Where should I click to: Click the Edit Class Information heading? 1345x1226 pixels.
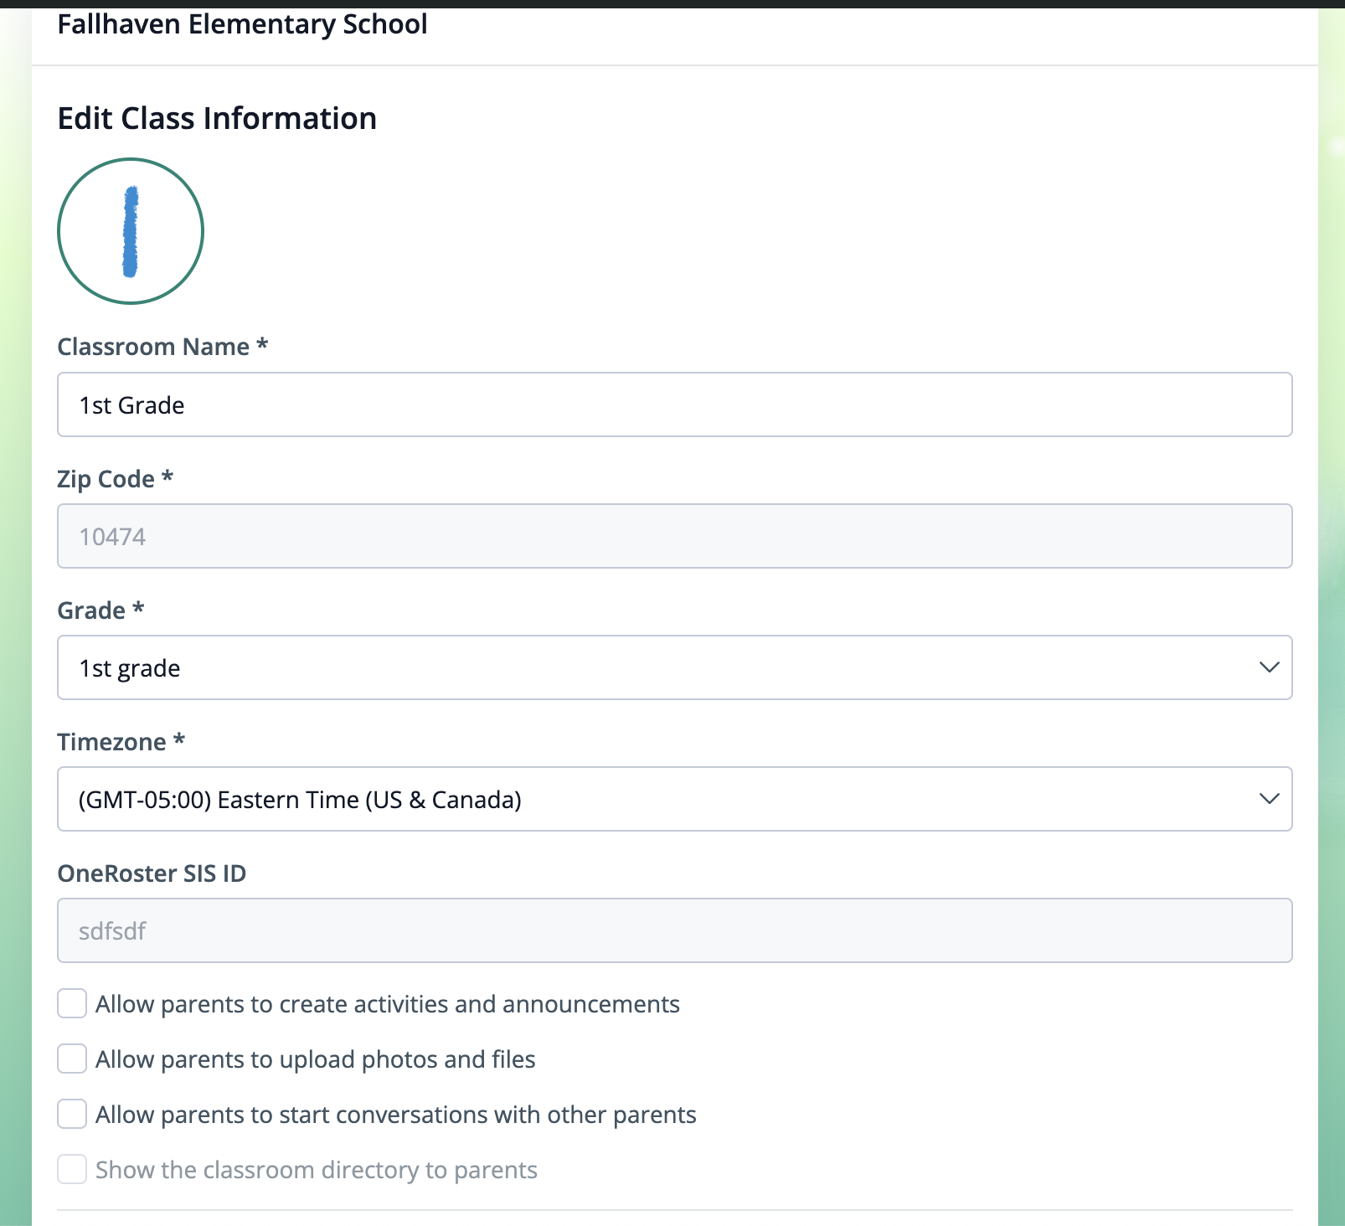[x=217, y=118]
